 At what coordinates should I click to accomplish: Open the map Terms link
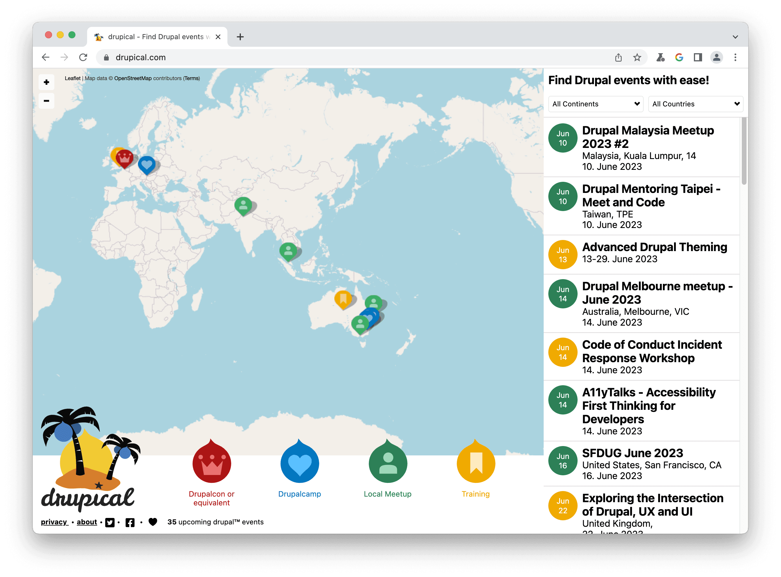(191, 78)
